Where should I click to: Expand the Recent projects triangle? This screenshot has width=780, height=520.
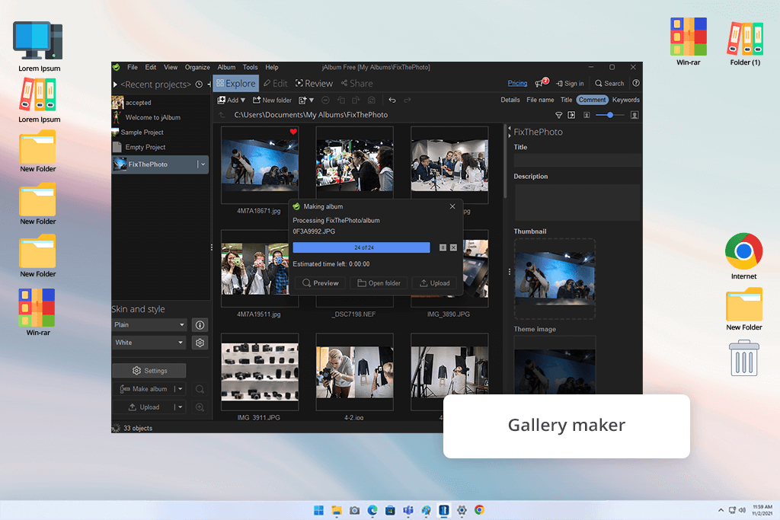[x=115, y=85]
